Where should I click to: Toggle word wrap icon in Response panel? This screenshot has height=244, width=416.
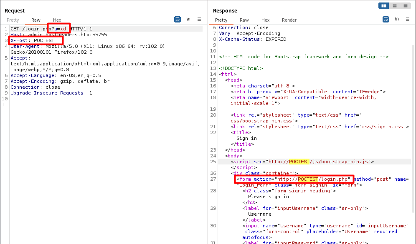coord(386,19)
